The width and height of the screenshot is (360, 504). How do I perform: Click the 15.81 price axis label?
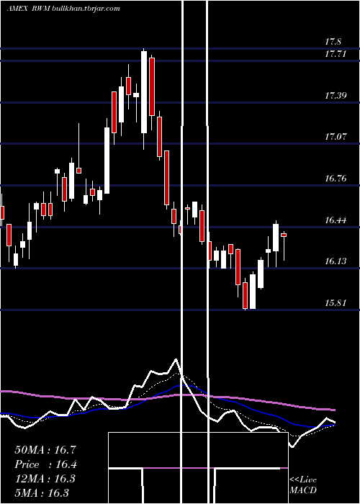coord(336,302)
